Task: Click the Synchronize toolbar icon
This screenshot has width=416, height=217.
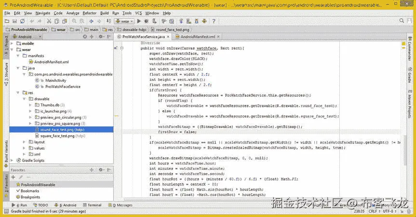Action: click(x=23, y=21)
